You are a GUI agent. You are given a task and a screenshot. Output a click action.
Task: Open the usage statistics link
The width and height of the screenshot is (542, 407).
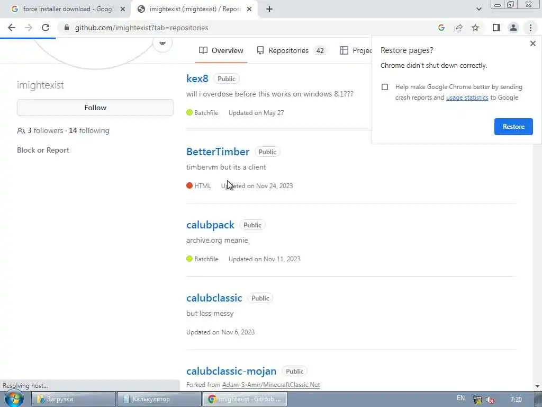(467, 98)
